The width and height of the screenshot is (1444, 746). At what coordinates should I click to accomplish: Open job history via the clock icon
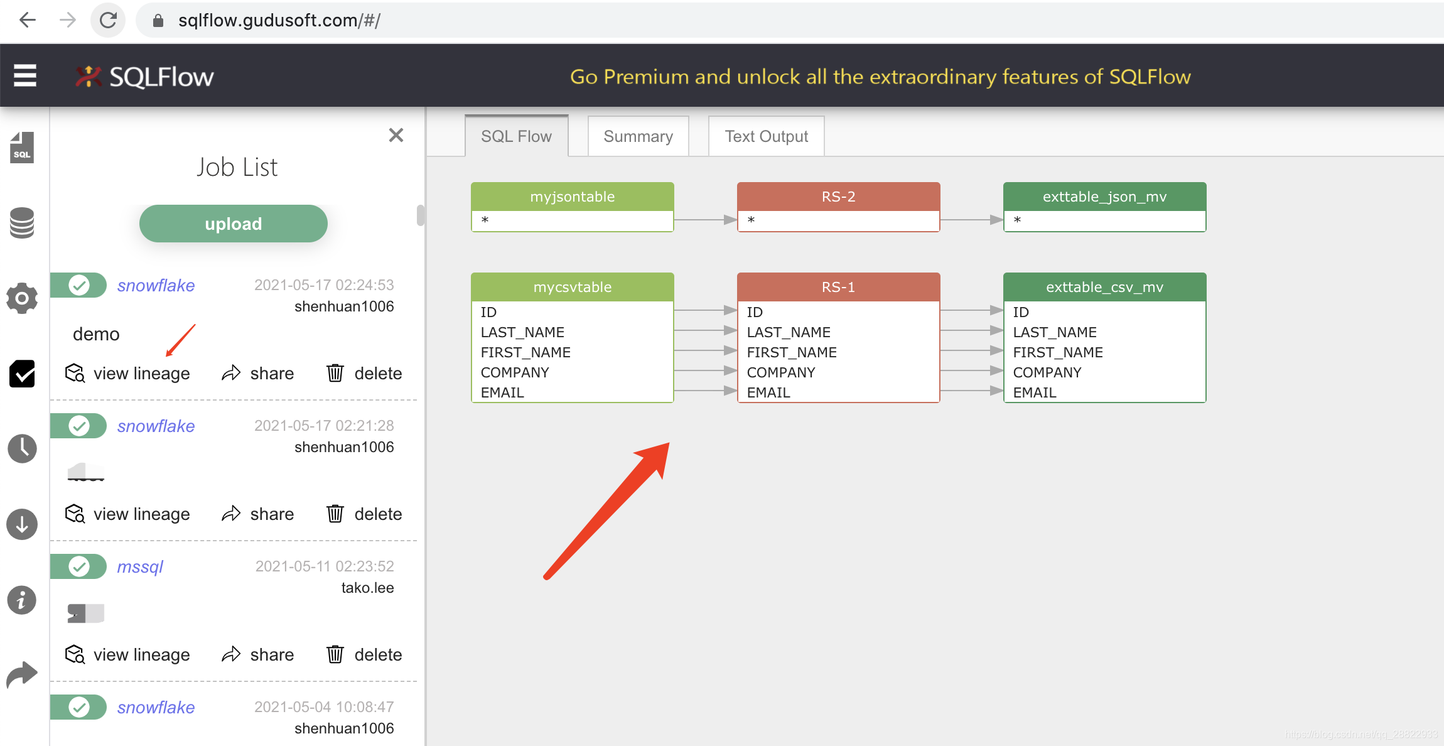tap(22, 449)
